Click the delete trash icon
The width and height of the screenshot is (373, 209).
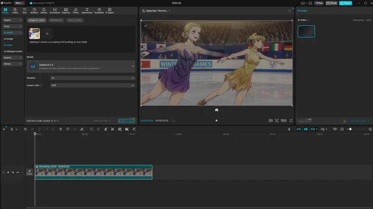(x=61, y=129)
